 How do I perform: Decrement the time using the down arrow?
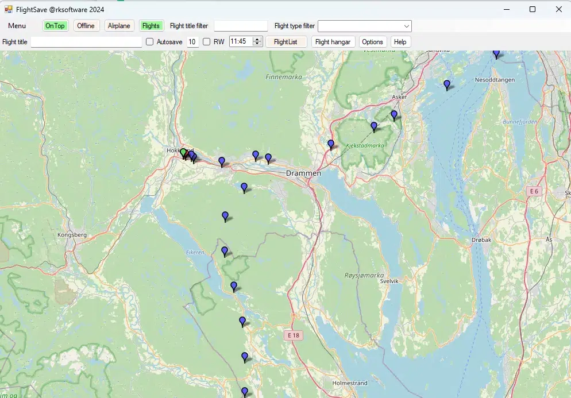point(257,44)
